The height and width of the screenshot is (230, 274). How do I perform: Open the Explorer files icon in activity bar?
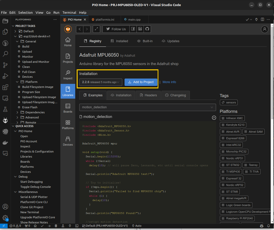click(x=5, y=32)
